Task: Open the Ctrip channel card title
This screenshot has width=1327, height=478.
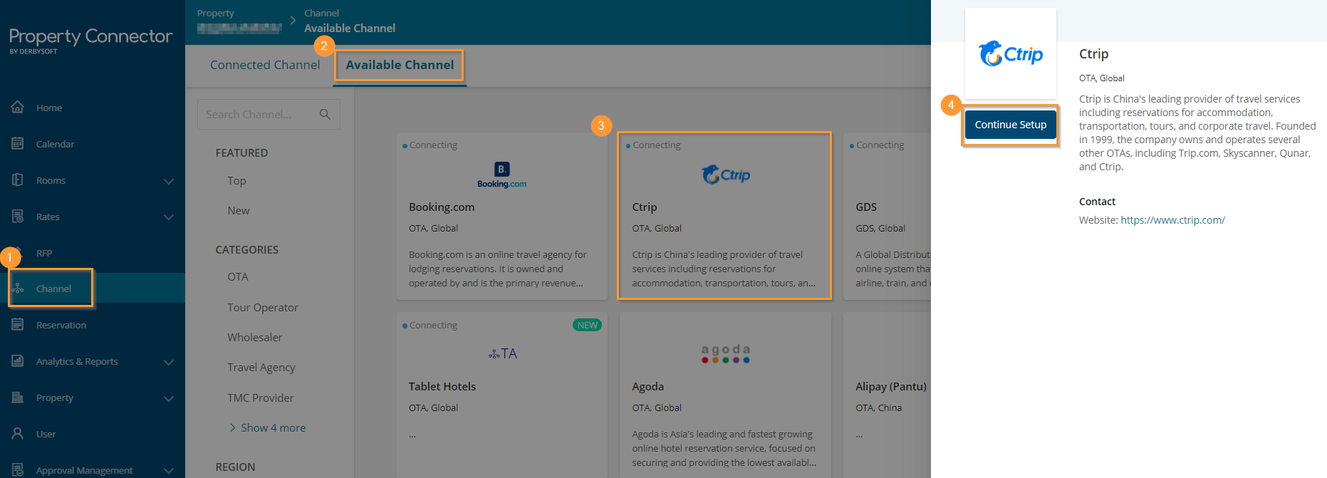Action: pos(645,207)
